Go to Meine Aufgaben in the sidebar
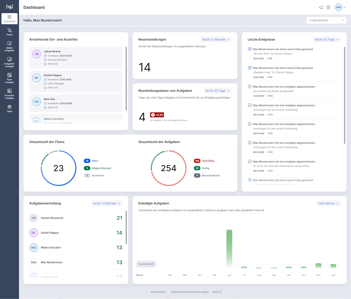The image size is (351, 299). [10, 46]
